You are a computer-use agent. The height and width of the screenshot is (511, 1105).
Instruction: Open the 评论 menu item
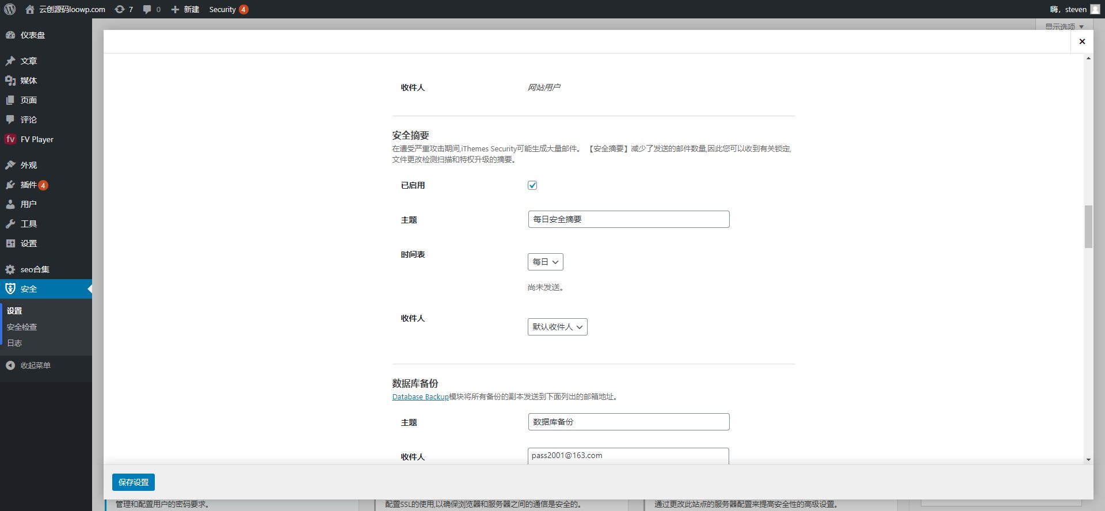click(x=46, y=120)
